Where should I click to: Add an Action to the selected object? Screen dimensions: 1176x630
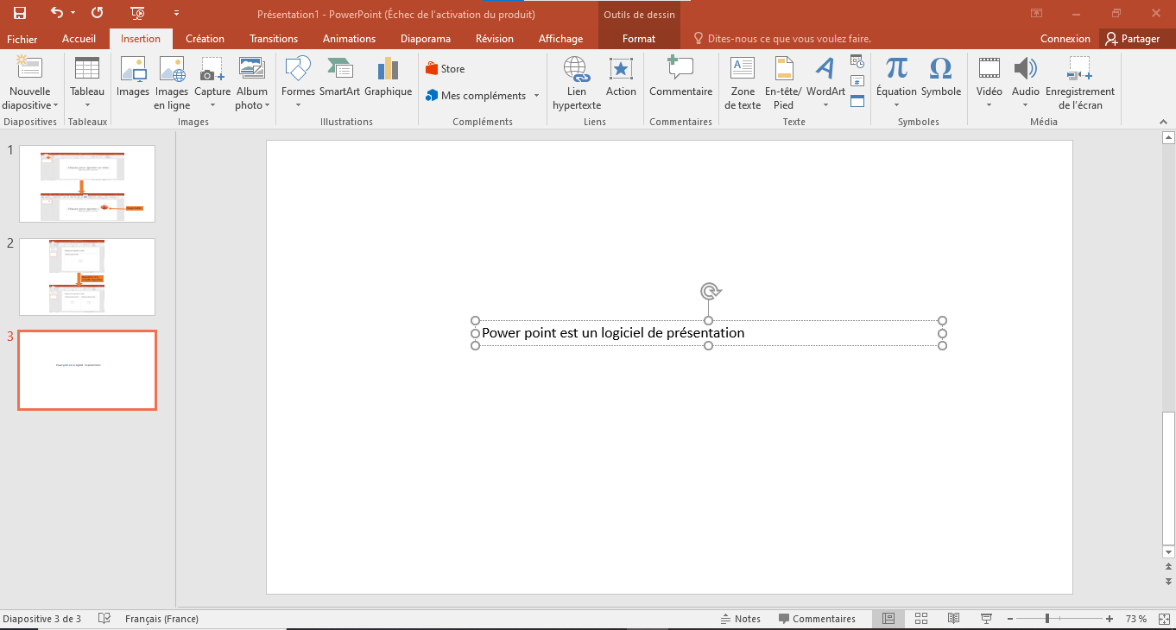coord(621,77)
